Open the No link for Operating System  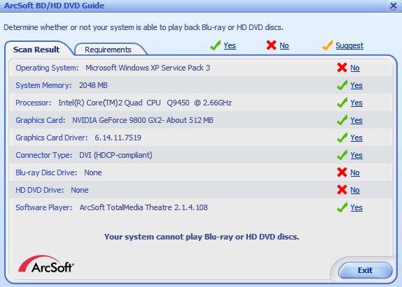pyautogui.click(x=355, y=68)
